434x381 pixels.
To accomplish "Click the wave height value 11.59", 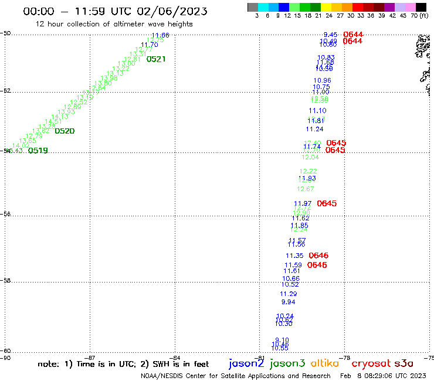I will (293, 265).
